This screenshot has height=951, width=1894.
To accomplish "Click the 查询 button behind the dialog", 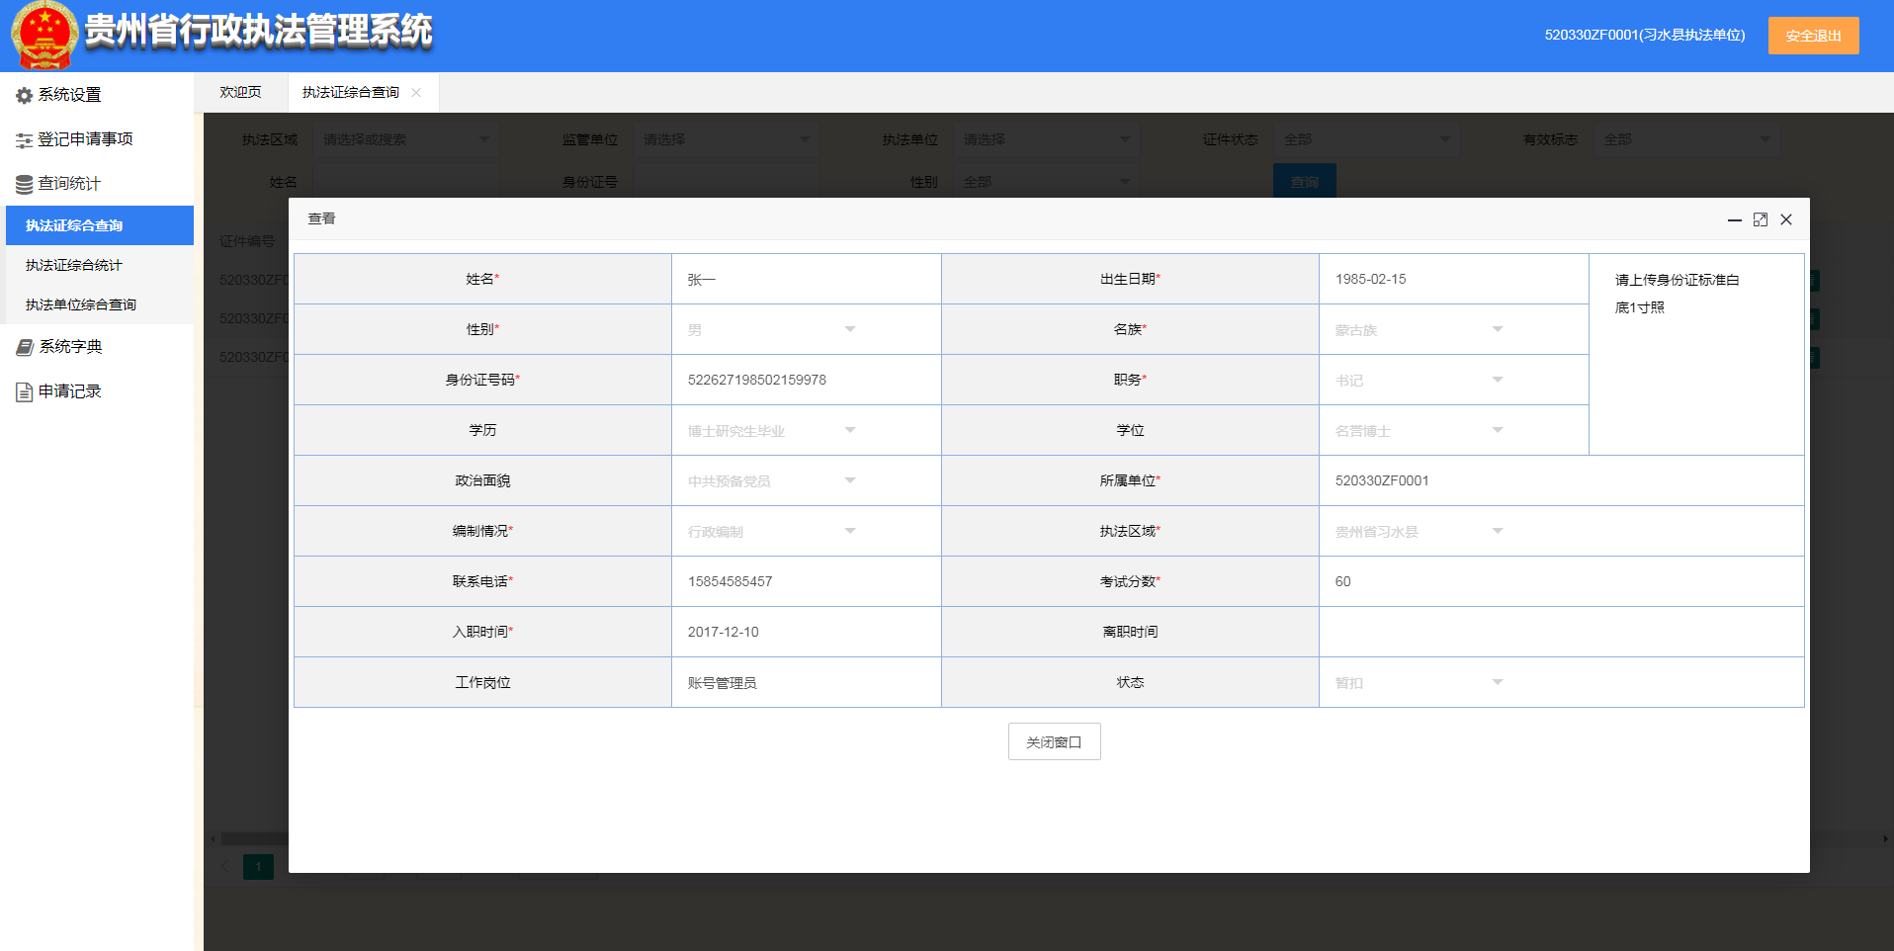I will click(x=1305, y=181).
